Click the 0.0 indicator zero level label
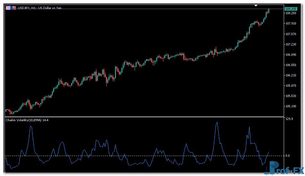305x176 pixels. (288, 156)
